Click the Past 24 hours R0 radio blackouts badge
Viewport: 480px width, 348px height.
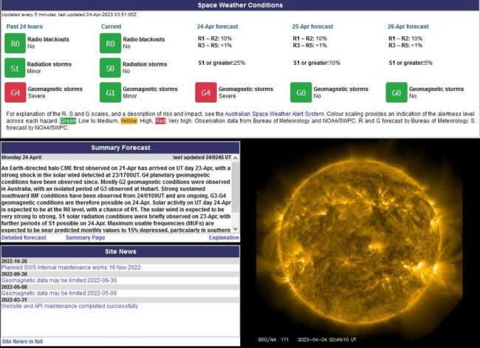tap(15, 44)
